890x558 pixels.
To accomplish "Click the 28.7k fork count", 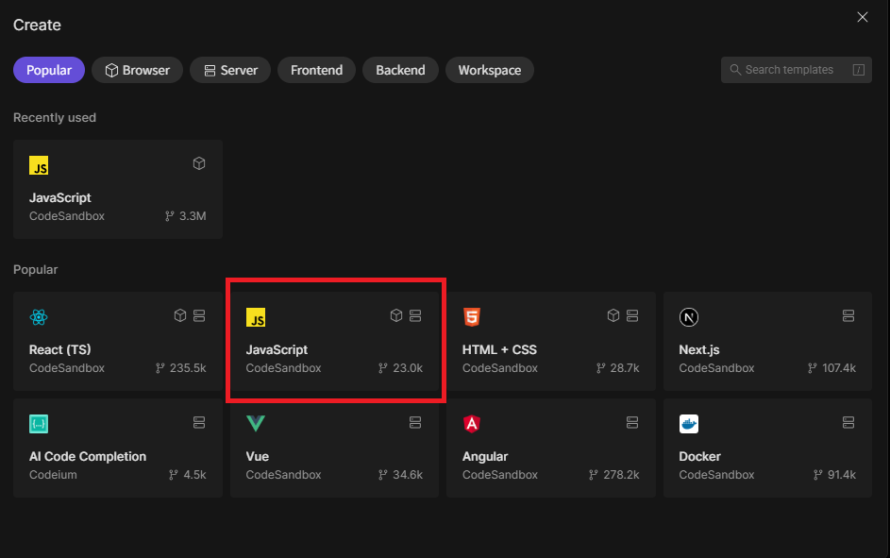I will click(625, 368).
